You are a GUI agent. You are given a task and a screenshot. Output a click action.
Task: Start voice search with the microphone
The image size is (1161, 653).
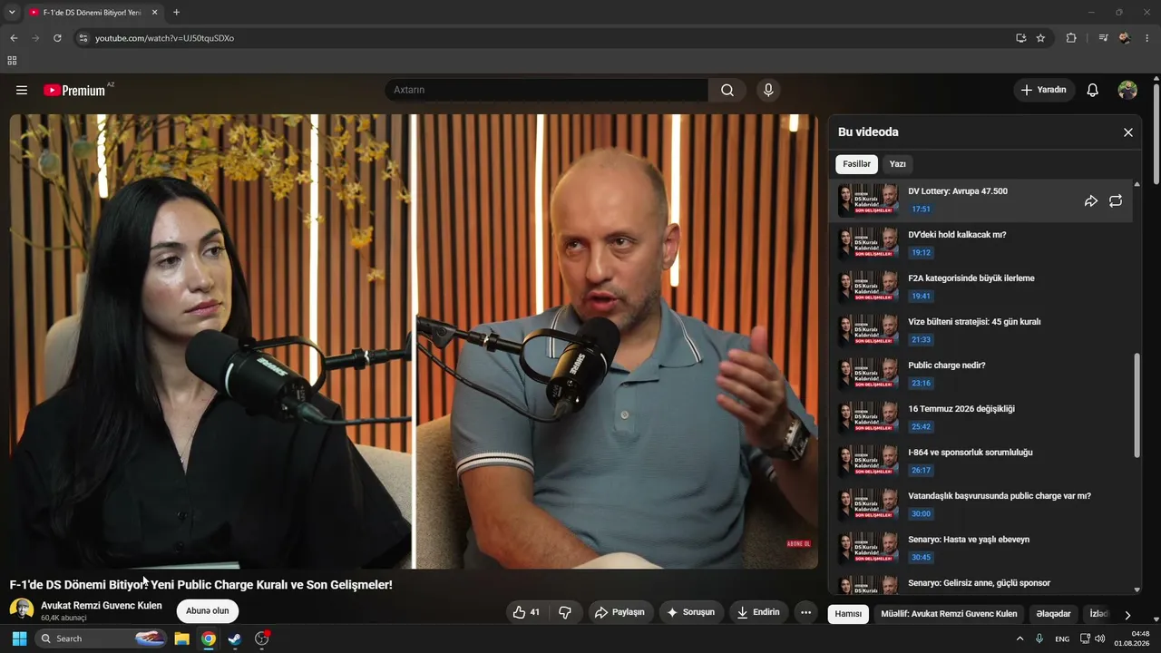coord(768,90)
